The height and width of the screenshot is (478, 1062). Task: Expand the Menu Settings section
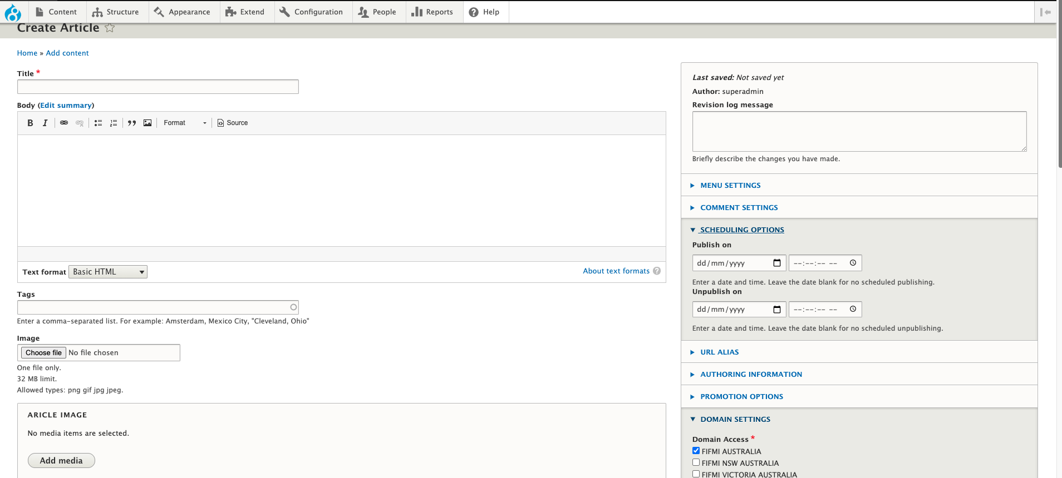(x=730, y=186)
